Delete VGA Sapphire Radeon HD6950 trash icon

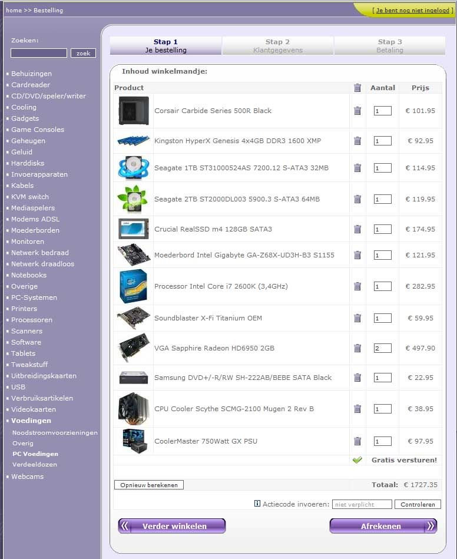[357, 348]
